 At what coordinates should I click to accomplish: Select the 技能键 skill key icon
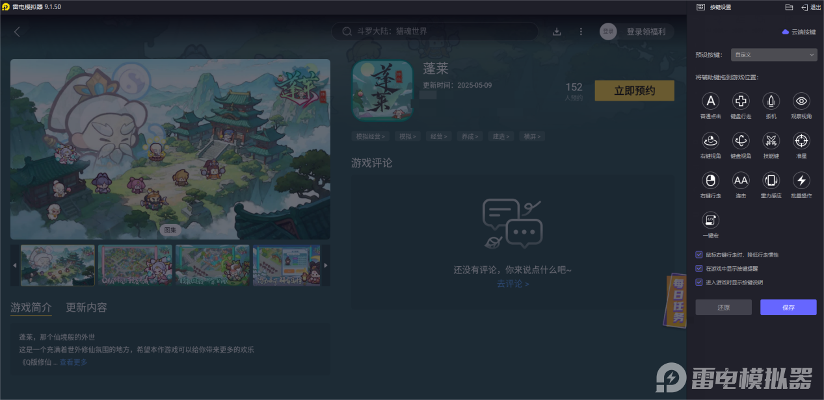click(771, 140)
